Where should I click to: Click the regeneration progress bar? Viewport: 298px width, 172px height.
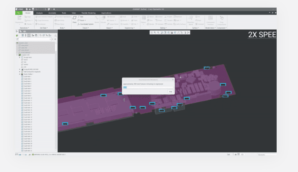click(148, 88)
